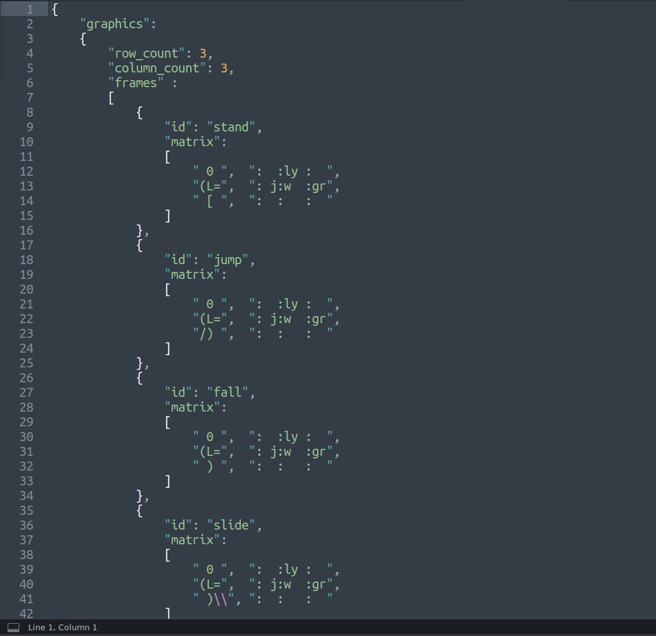Click the "column_count" key on line 5
The width and height of the screenshot is (656, 636).
pos(157,68)
